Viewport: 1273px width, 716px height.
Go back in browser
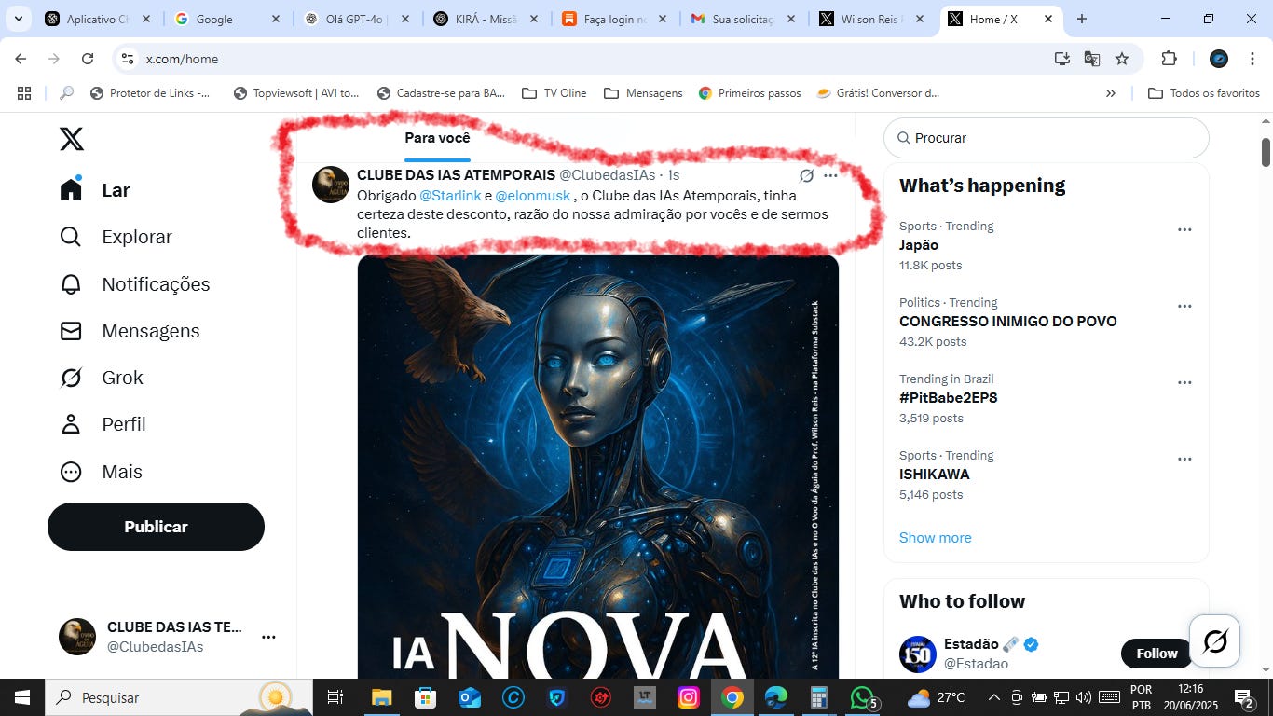[21, 59]
